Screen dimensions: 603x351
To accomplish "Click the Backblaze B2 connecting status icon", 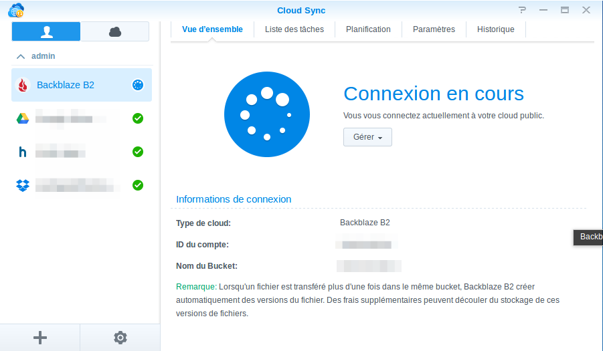I will point(138,85).
